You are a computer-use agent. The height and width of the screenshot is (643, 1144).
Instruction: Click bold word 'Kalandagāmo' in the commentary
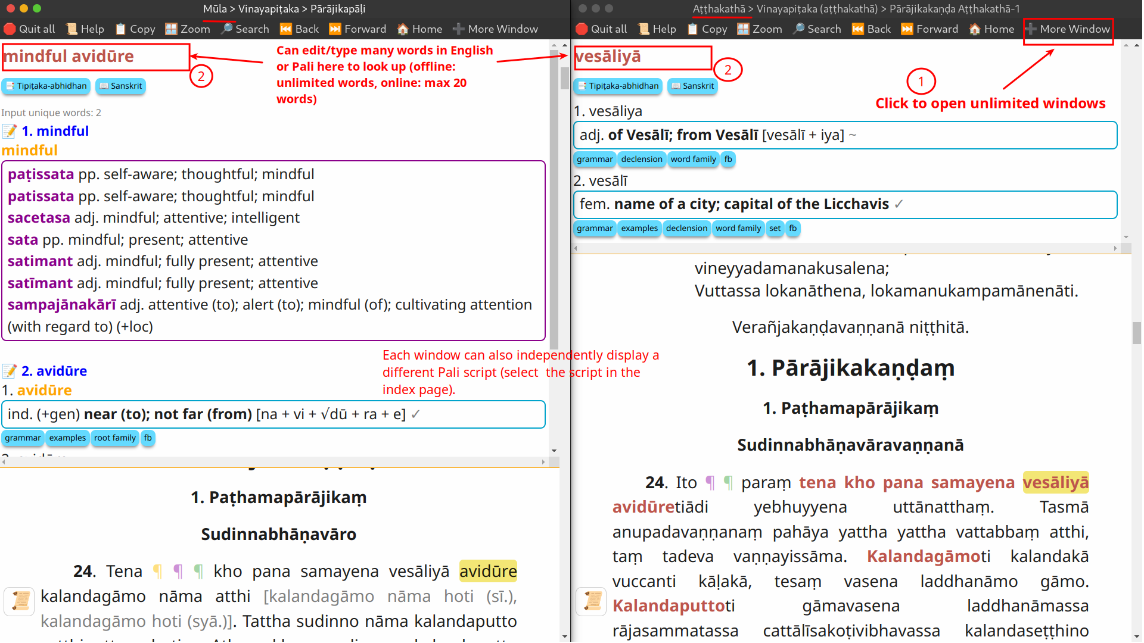[x=924, y=557]
